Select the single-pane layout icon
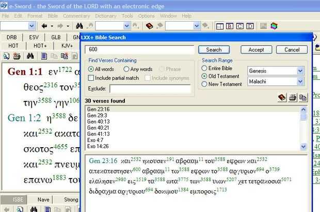 (220, 26)
